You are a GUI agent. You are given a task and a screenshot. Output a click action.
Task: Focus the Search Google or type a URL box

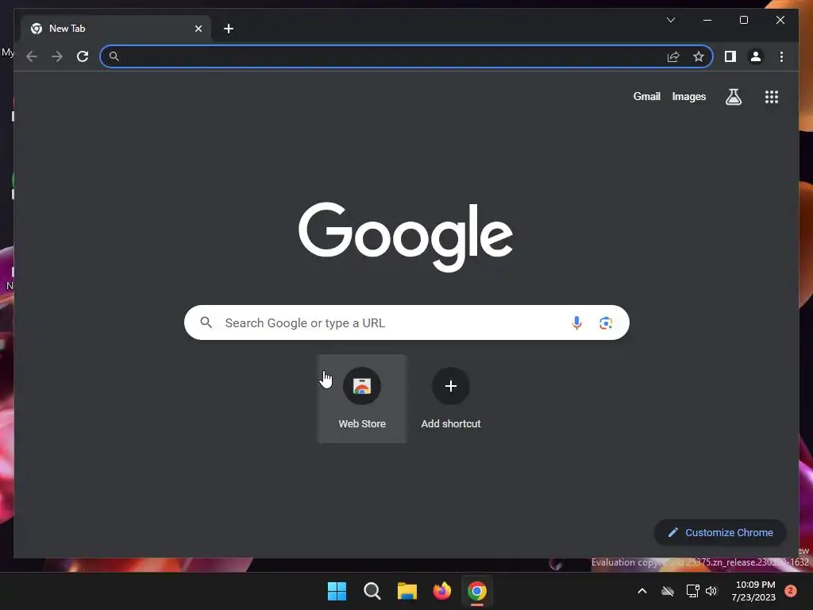point(406,322)
